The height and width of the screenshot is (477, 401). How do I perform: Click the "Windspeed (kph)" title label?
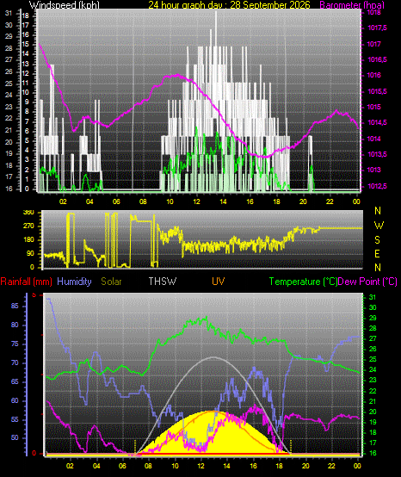65,5
